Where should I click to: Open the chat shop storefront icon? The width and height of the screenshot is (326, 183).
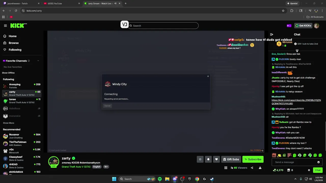[289, 170]
